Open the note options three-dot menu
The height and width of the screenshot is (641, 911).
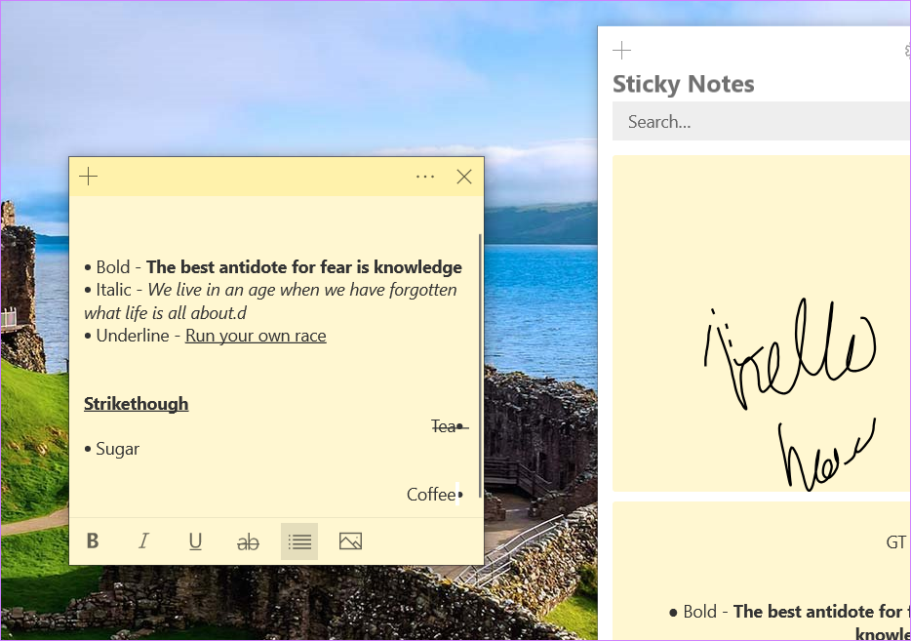coord(424,176)
